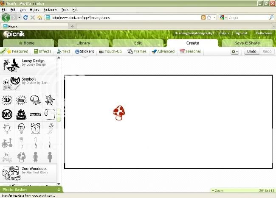Click the Picnik logo
Image resolution: width=276 pixels, height=198 pixels.
pyautogui.click(x=14, y=34)
